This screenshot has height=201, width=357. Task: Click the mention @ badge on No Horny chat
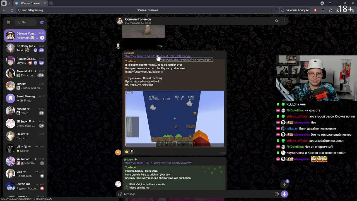click(x=35, y=50)
